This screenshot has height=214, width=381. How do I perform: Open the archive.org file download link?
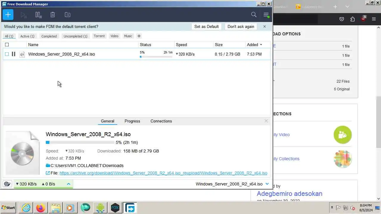pyautogui.click(x=163, y=173)
